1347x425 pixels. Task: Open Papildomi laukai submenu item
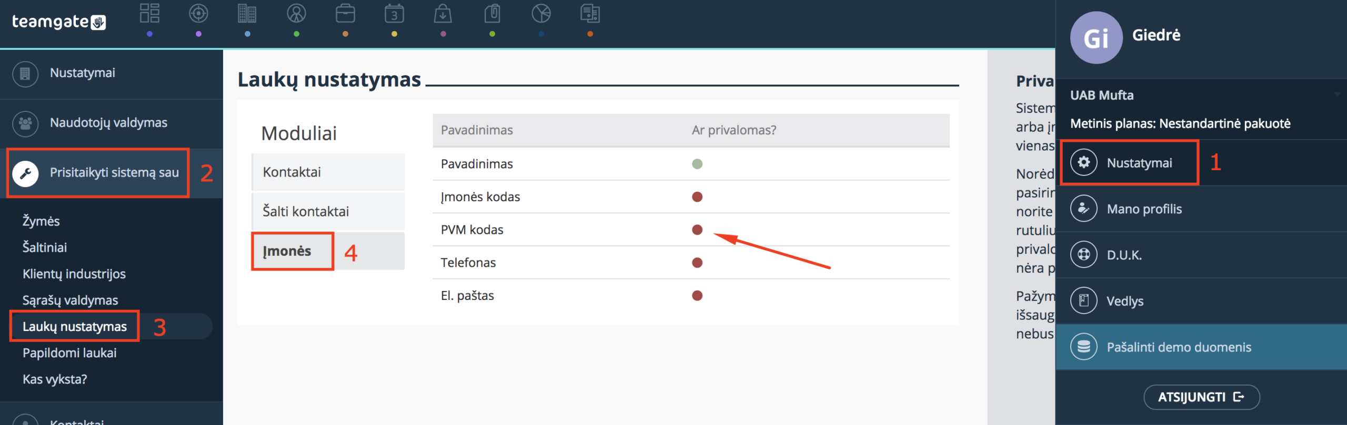[x=69, y=353]
